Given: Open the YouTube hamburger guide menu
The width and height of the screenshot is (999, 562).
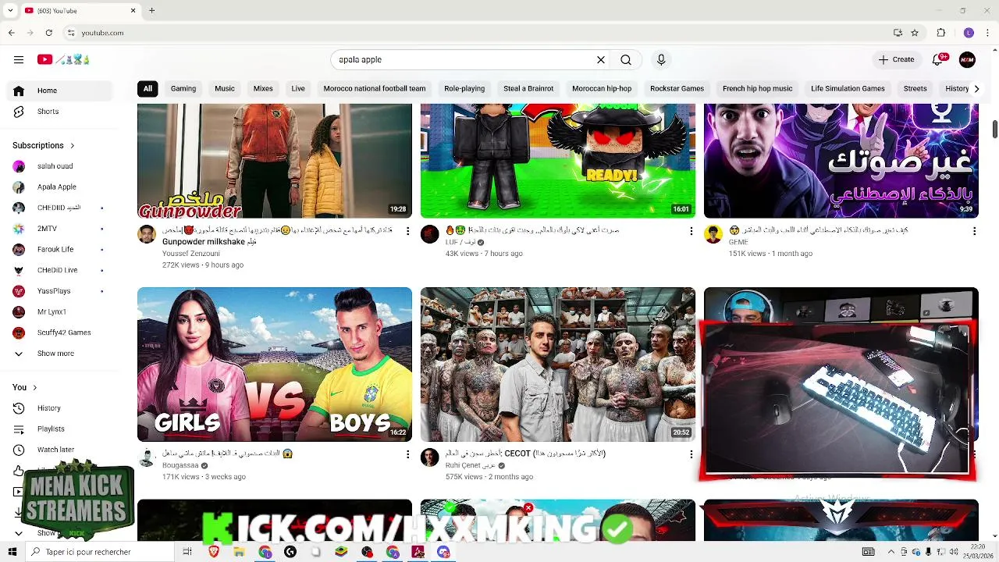Looking at the screenshot, I should (x=19, y=59).
